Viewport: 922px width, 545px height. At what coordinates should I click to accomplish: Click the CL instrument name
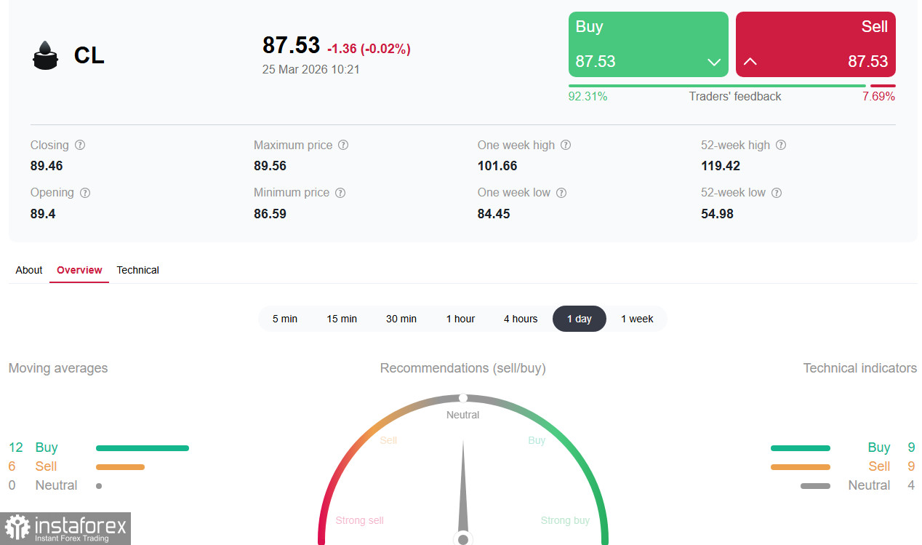pos(89,55)
